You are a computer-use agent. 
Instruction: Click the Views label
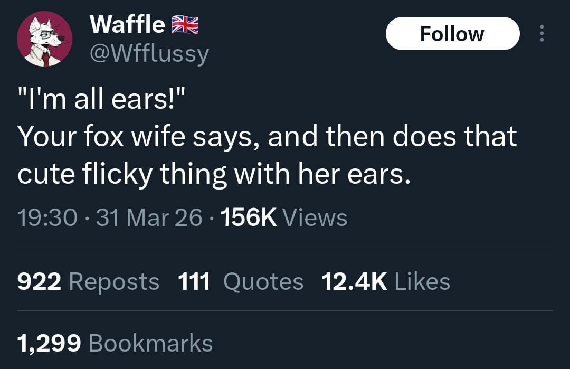click(x=315, y=217)
